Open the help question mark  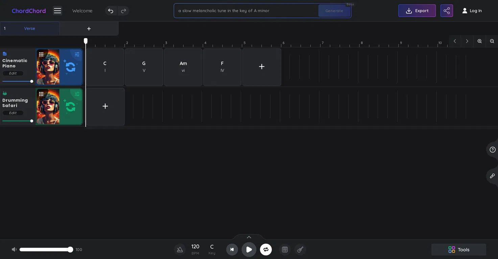pos(493,150)
